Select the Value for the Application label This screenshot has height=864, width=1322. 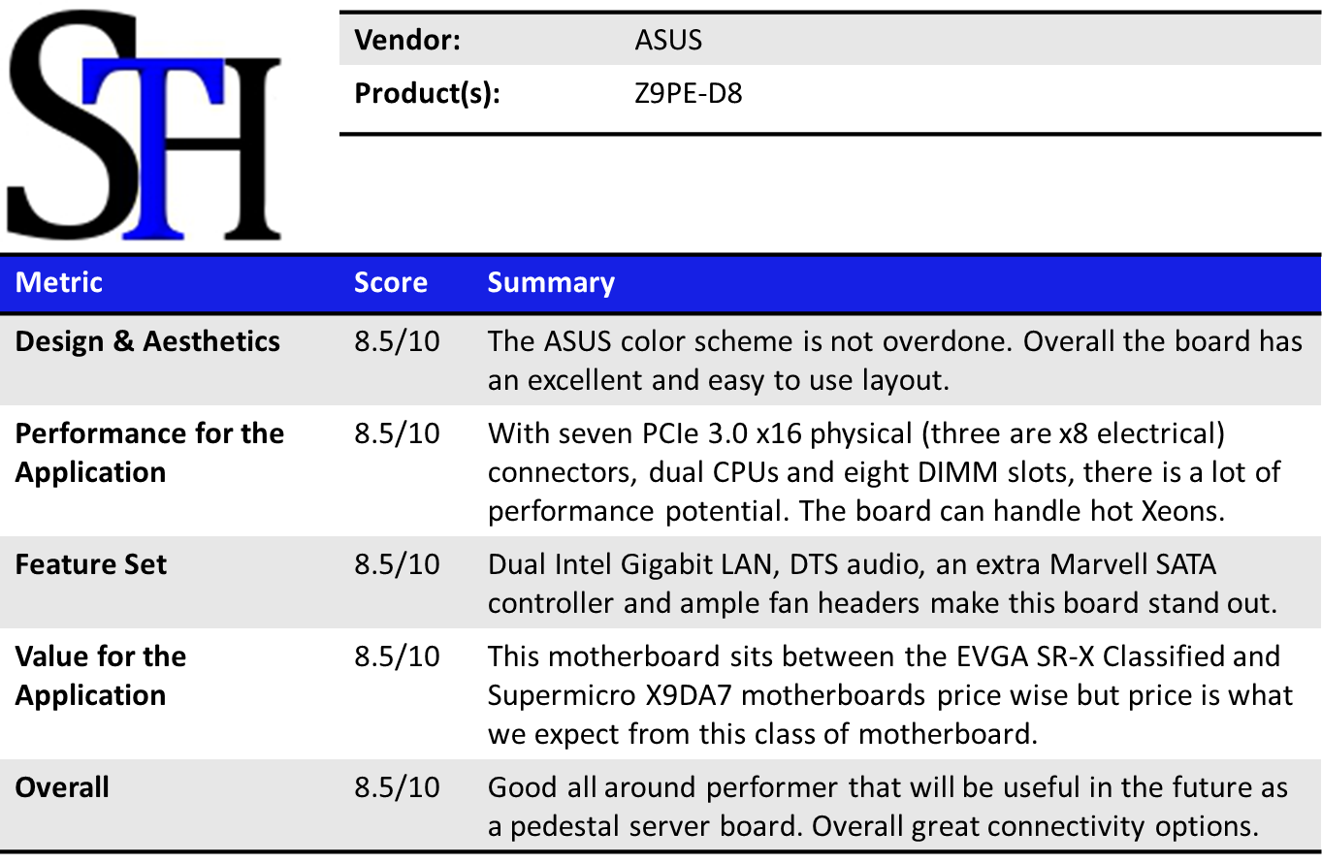click(x=100, y=675)
